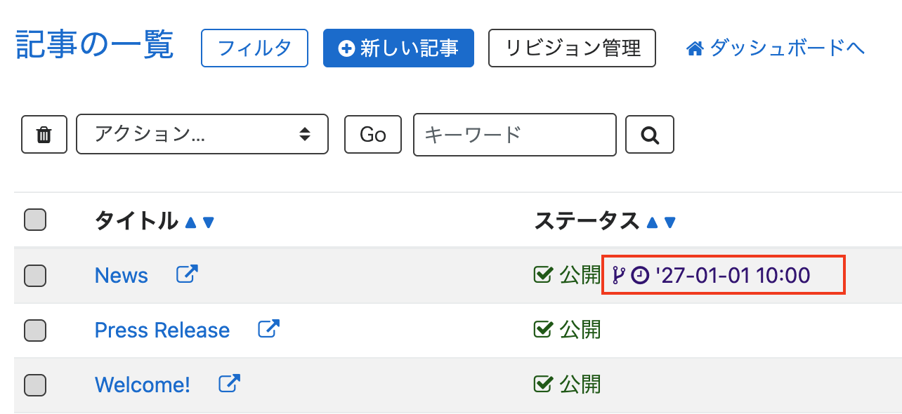
Task: Click the magnifying glass search button
Action: [x=650, y=134]
